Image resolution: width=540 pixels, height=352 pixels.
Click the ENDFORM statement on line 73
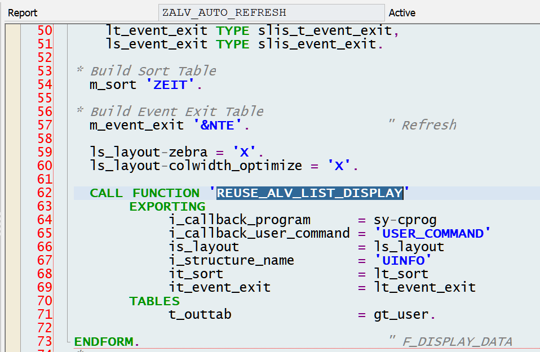(x=104, y=341)
